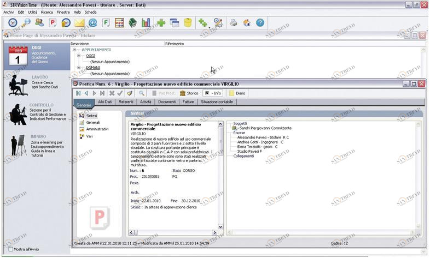Switch to the Situazione contabile tab
The height and width of the screenshot is (258, 430).
(217, 101)
